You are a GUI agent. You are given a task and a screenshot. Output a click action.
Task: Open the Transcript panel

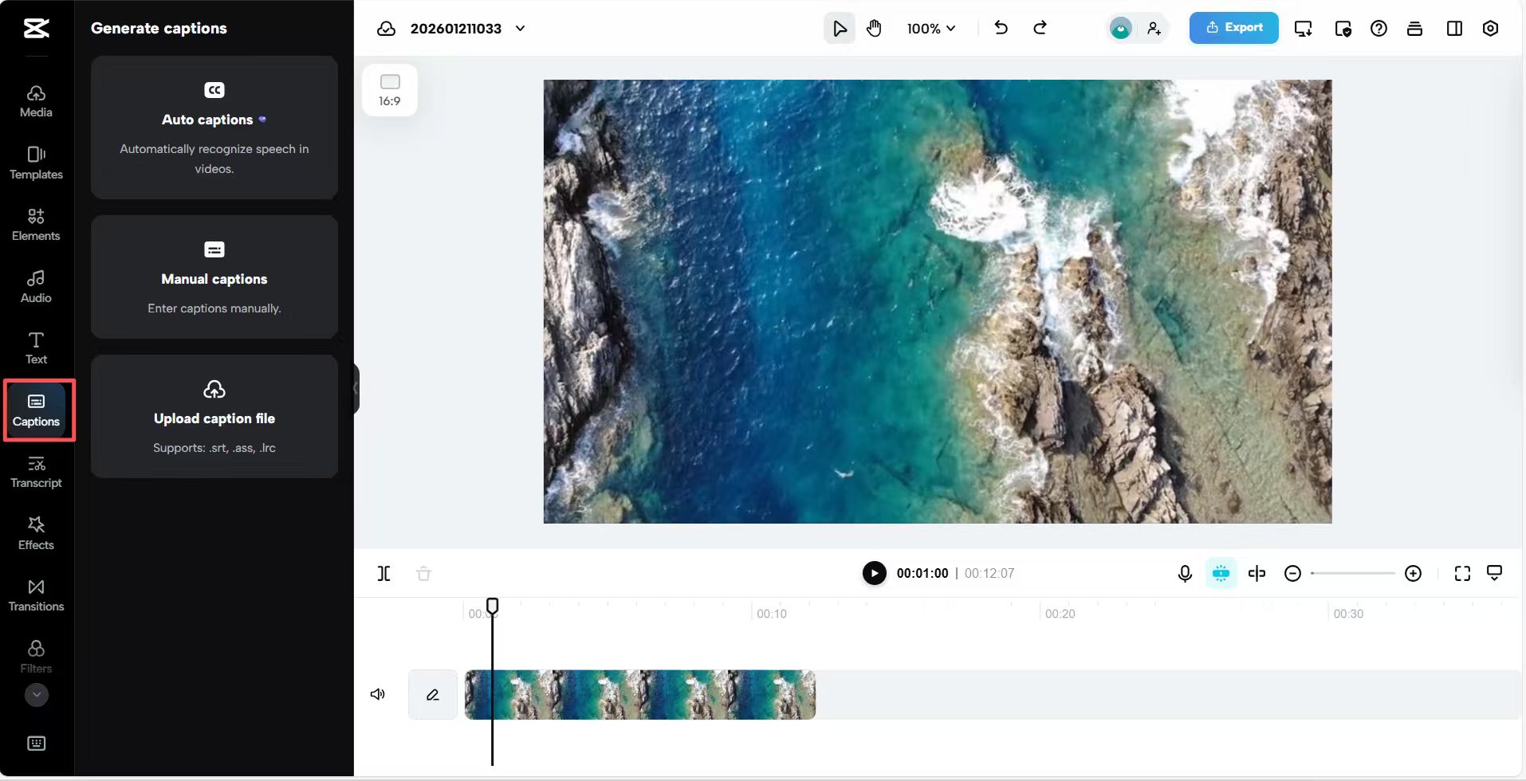click(36, 472)
